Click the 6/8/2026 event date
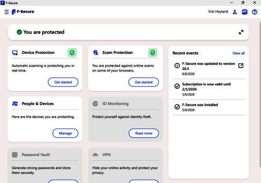The height and width of the screenshot is (183, 261). point(188,74)
